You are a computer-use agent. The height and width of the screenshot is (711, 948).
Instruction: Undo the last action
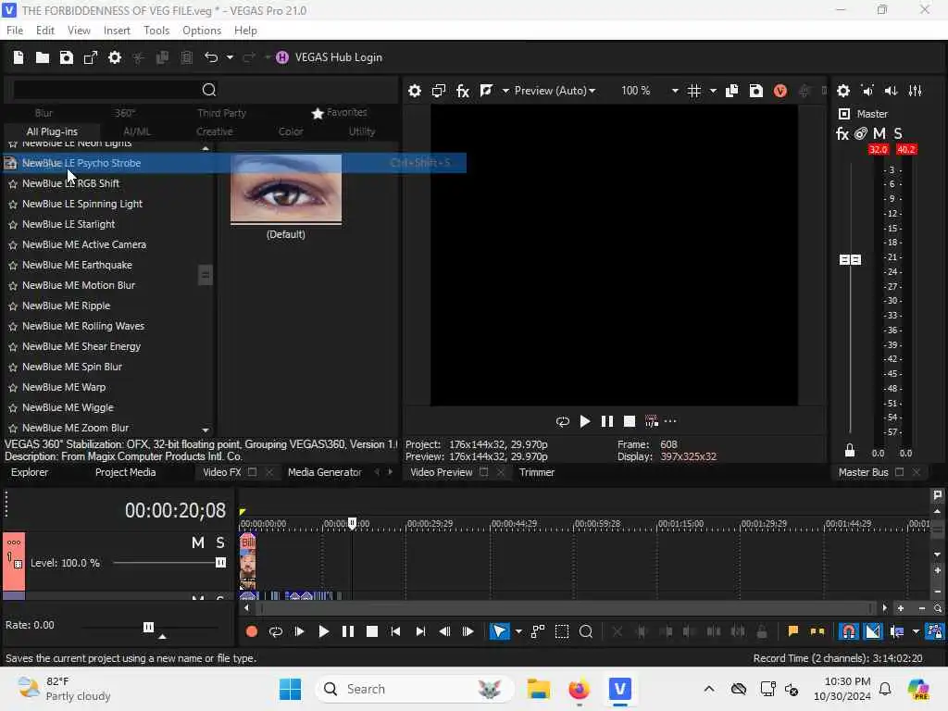click(211, 57)
